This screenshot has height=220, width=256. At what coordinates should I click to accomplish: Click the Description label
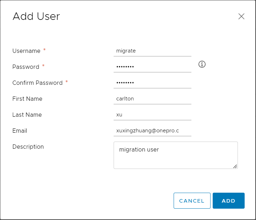(x=28, y=147)
